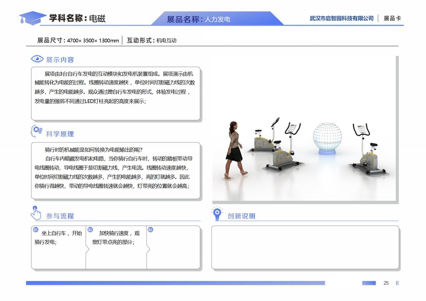Click the 科学原理 heading
The image size is (426, 301).
60,134
